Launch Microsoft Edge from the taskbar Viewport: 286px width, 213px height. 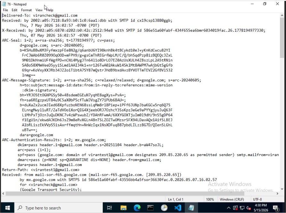click(137, 208)
